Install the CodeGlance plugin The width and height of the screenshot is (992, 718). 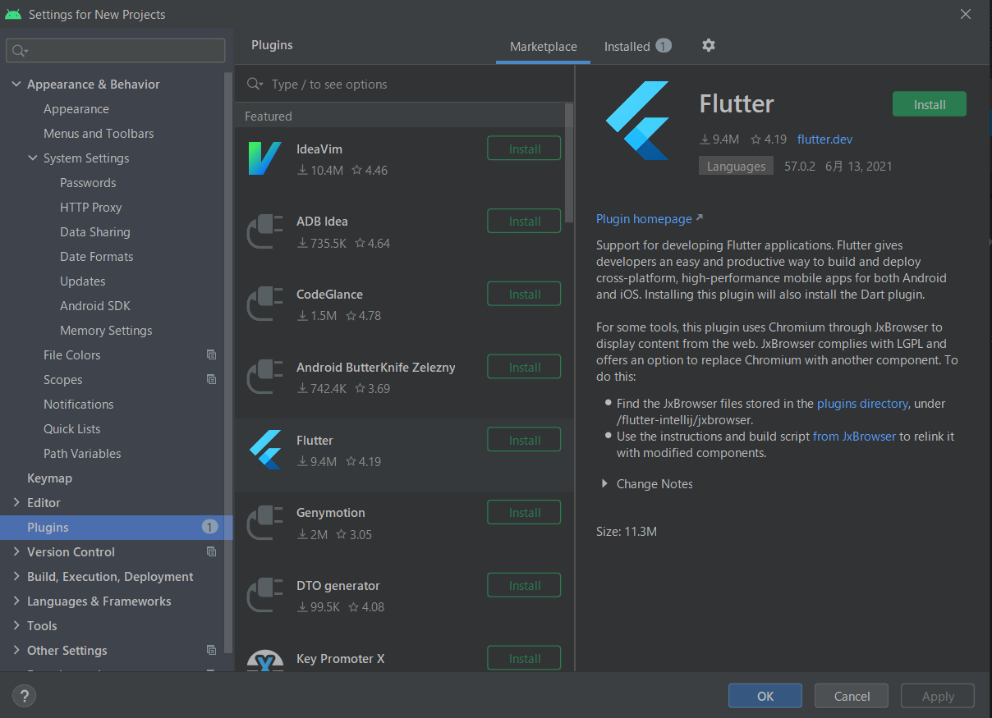(x=524, y=294)
